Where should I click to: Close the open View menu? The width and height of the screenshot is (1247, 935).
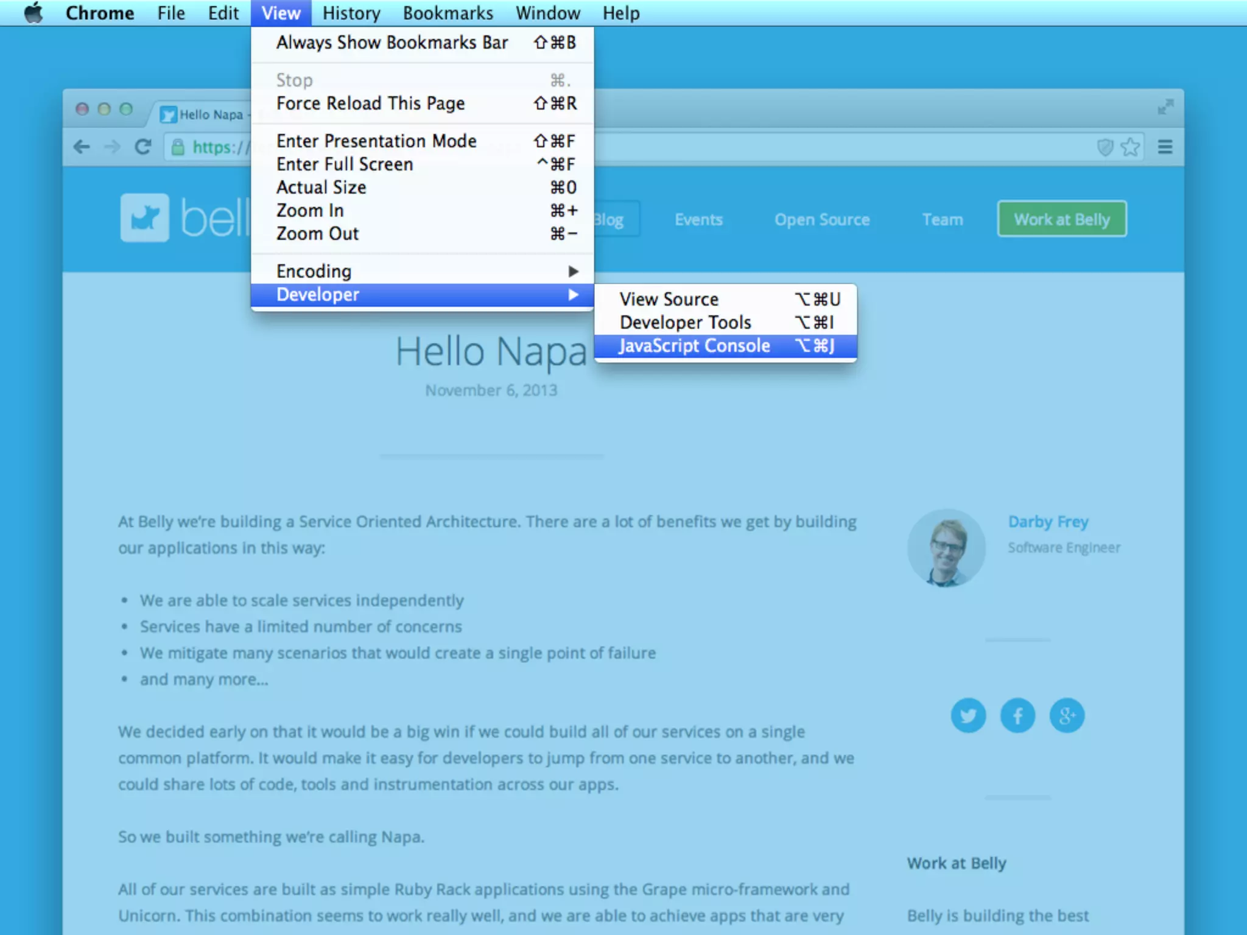(x=281, y=13)
